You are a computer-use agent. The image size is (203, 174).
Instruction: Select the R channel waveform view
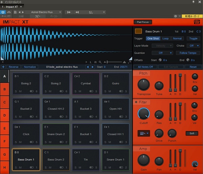point(95,62)
